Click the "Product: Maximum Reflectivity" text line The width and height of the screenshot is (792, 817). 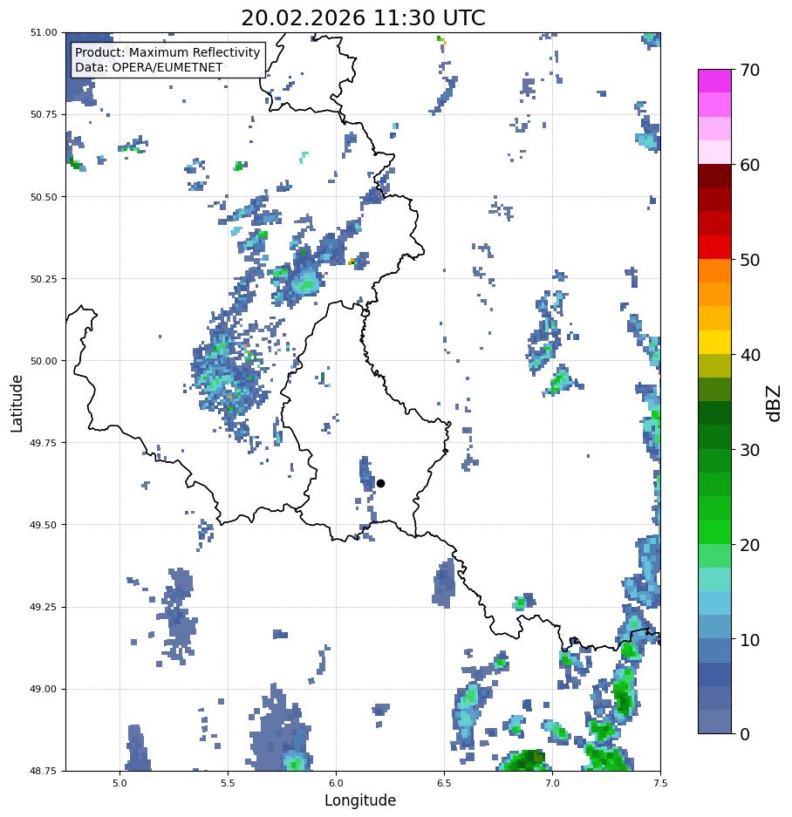click(x=167, y=52)
